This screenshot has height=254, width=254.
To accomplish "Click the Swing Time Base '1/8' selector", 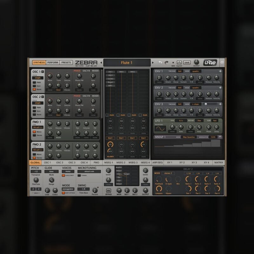I will click(x=84, y=189).
